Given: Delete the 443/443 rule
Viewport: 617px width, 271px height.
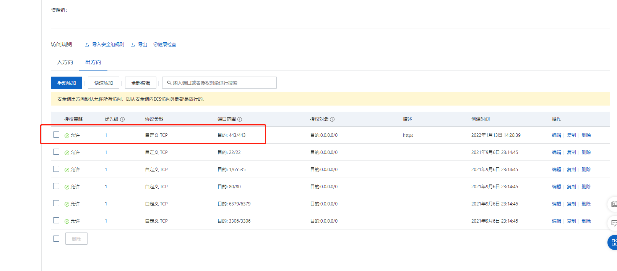Looking at the screenshot, I should pos(586,135).
